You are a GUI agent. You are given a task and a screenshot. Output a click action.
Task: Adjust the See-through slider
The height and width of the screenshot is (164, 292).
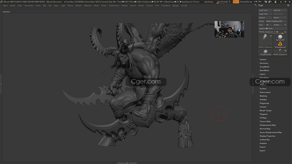[224, 2]
